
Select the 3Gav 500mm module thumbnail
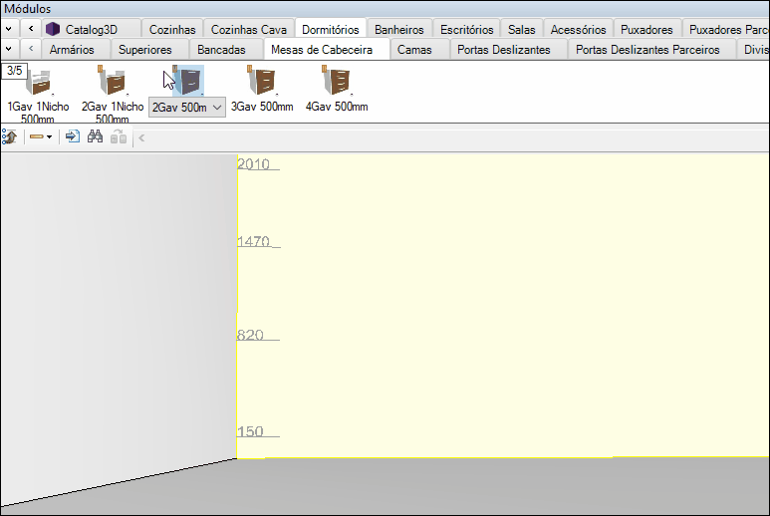click(262, 80)
